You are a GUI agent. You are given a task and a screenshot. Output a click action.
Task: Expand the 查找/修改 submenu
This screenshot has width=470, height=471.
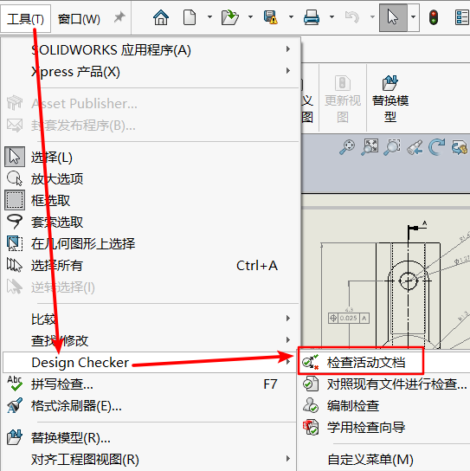(151, 340)
